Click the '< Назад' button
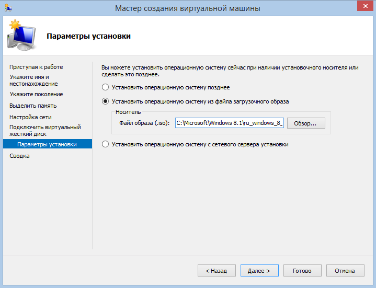The image size is (376, 288). (216, 271)
